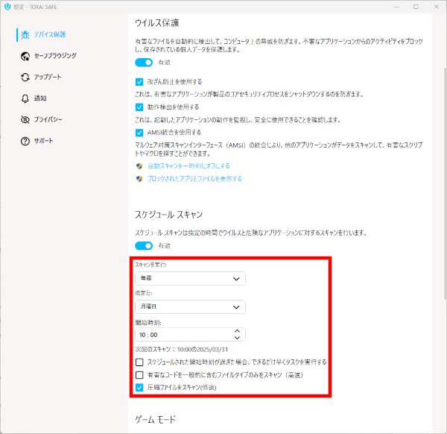Uncheck 改ざん防止を使用する checkbox
The image size is (447, 434).
tap(139, 82)
